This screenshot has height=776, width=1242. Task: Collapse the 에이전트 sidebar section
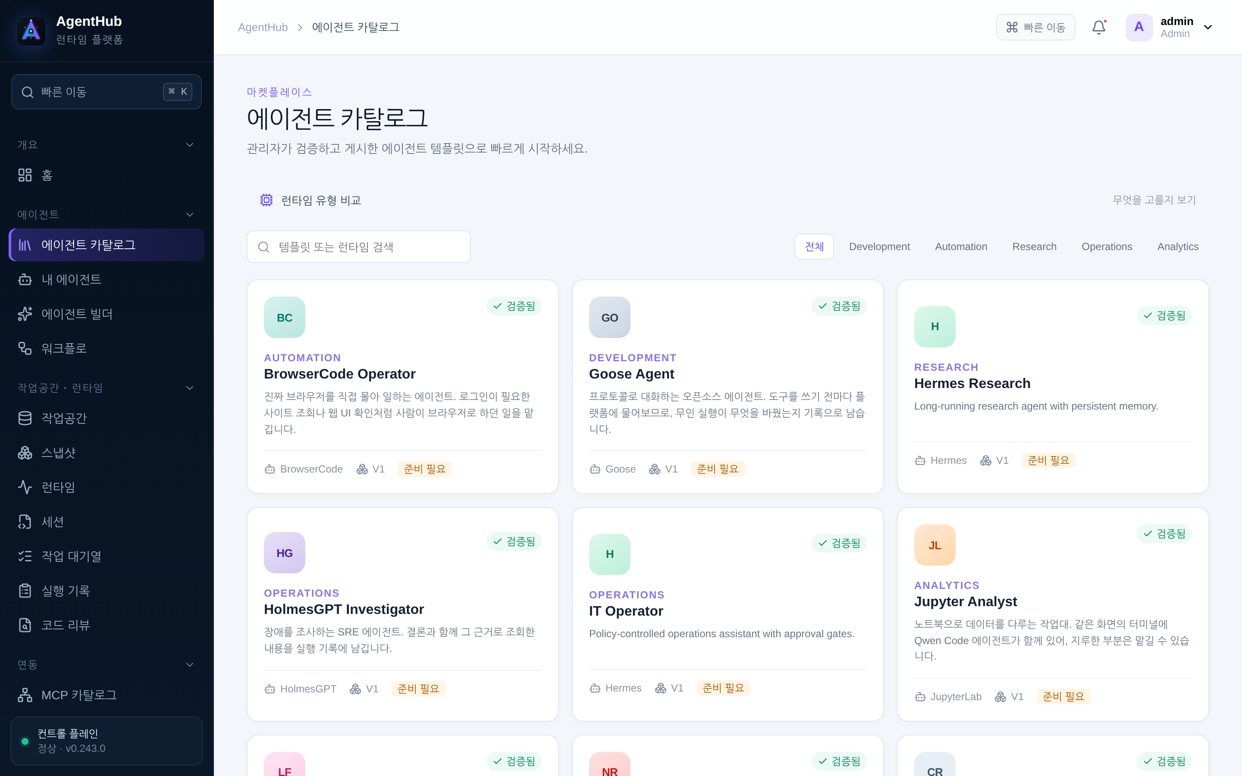point(190,215)
